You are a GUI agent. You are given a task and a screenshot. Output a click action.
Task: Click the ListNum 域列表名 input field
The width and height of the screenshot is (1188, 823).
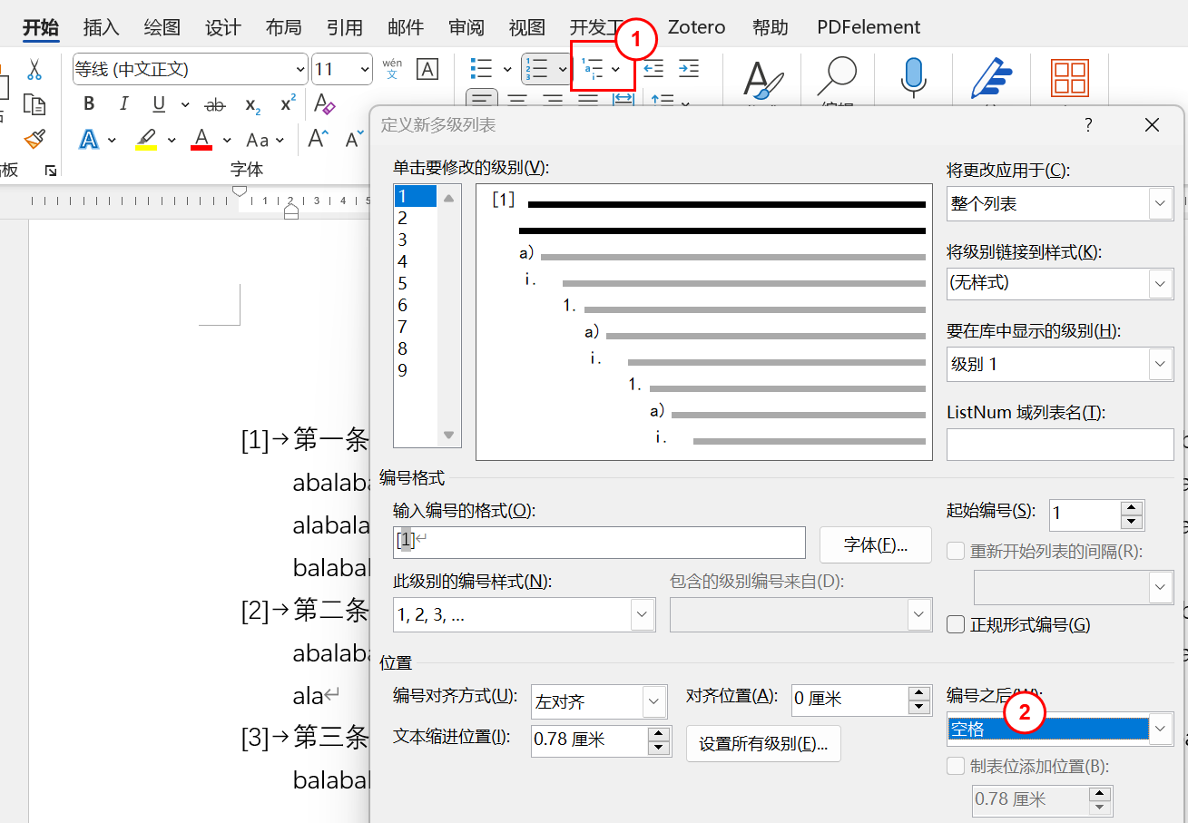coord(1060,445)
